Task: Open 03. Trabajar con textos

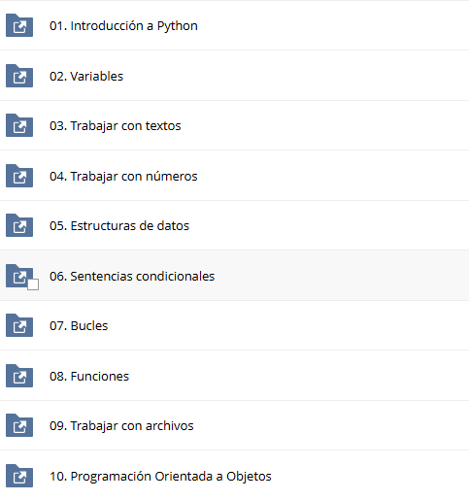Action: click(x=116, y=126)
